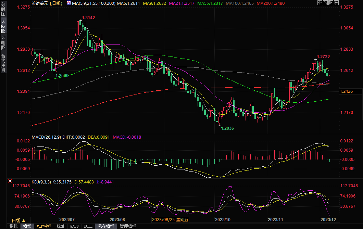Toggle the 标准 standard template
Viewport: 363px width, 229px height.
tap(61, 226)
